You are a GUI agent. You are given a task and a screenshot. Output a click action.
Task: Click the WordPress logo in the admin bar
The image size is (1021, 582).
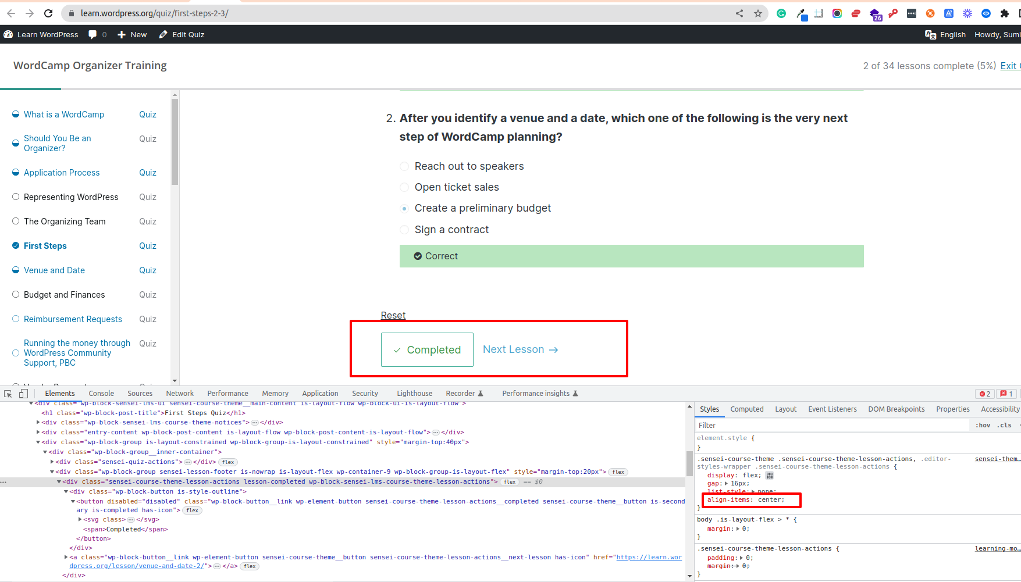coord(8,34)
